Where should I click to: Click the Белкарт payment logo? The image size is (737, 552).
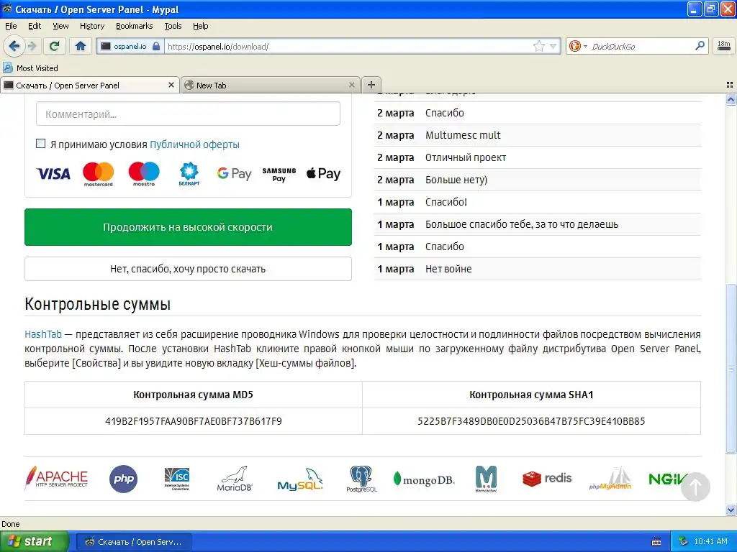pyautogui.click(x=189, y=174)
